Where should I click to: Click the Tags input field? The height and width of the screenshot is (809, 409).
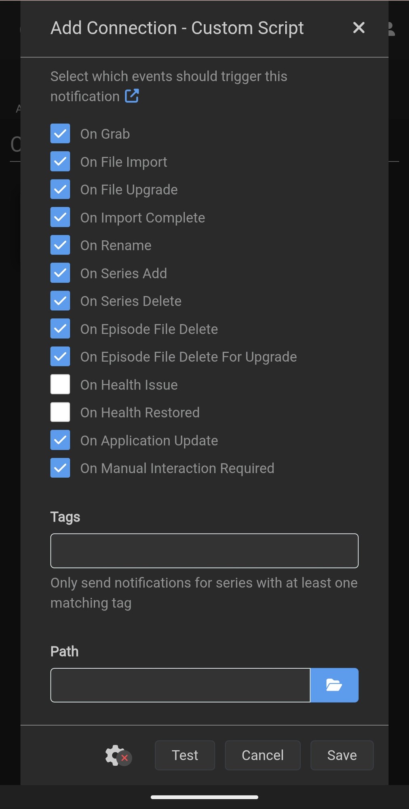point(204,551)
